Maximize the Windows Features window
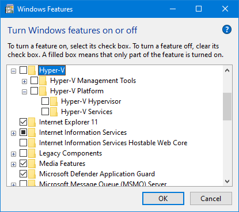Screen dimensions: 239x212 (x=199, y=9)
